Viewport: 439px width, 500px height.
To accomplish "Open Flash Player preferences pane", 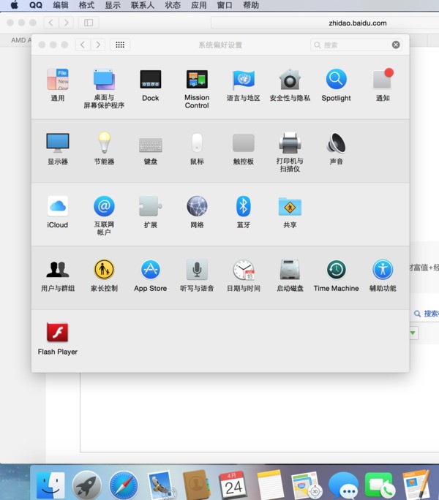I will [58, 338].
